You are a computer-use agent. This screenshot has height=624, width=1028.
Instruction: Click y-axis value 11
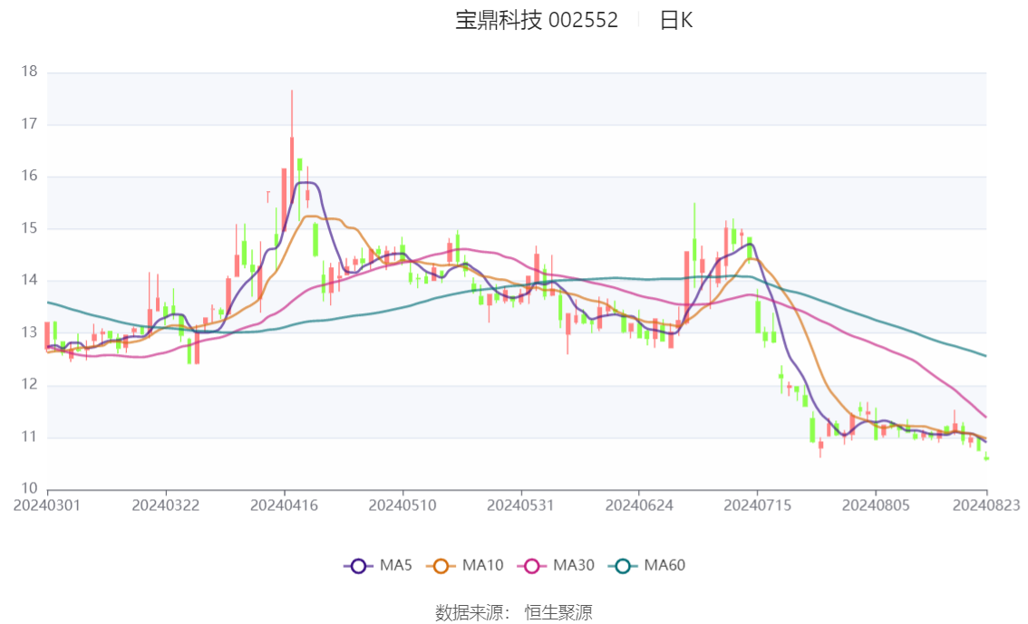point(30,437)
